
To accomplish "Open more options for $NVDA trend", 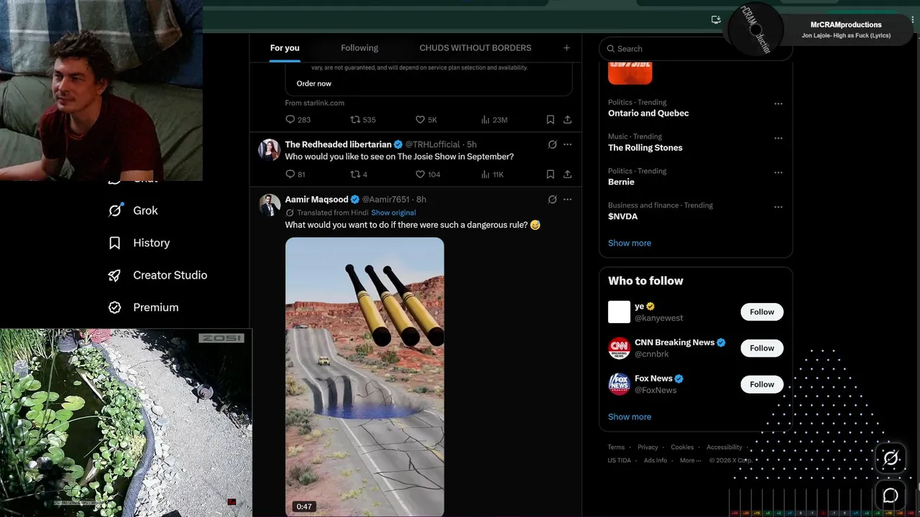I will pyautogui.click(x=778, y=208).
